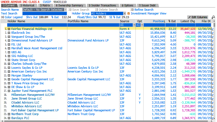
Task: Expand the Vanguard Group Inc holder row
Action: click(9, 37)
